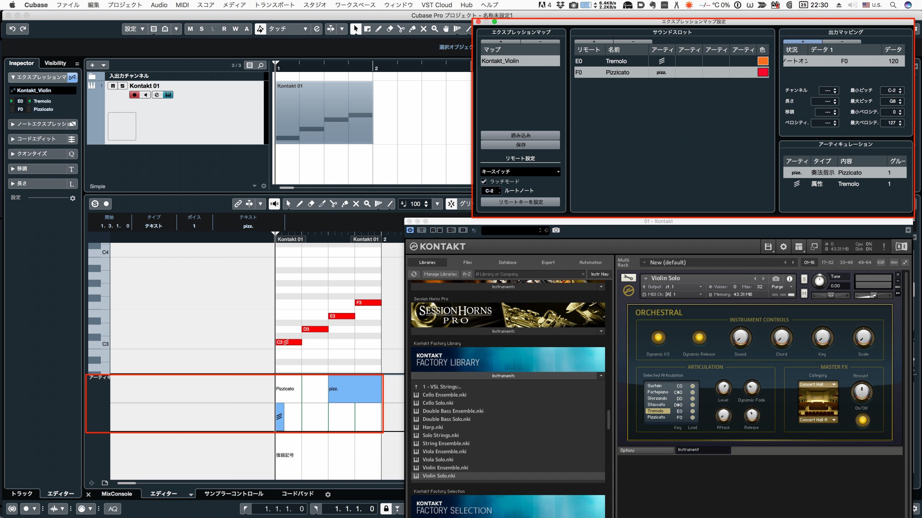Open the キースイッチ remote dropdown
This screenshot has width=922, height=518.
coord(520,172)
